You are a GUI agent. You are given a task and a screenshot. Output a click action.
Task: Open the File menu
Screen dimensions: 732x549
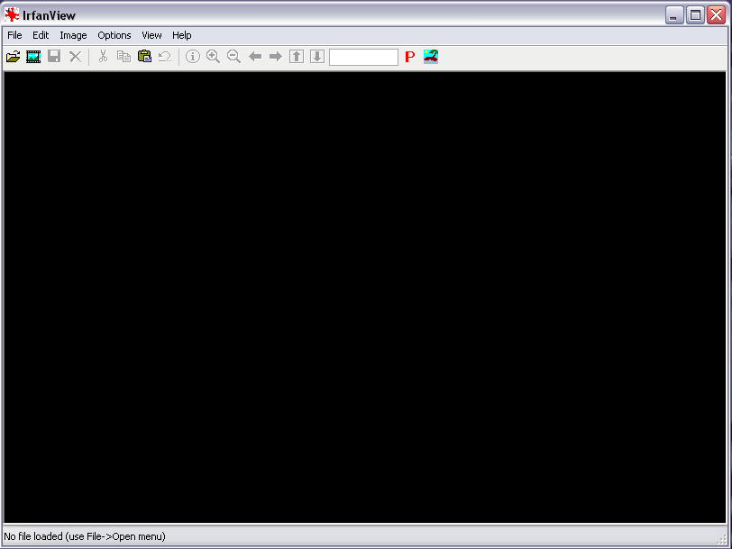pos(14,35)
